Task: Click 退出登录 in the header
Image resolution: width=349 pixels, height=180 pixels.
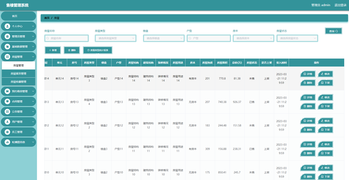Action: (340, 5)
